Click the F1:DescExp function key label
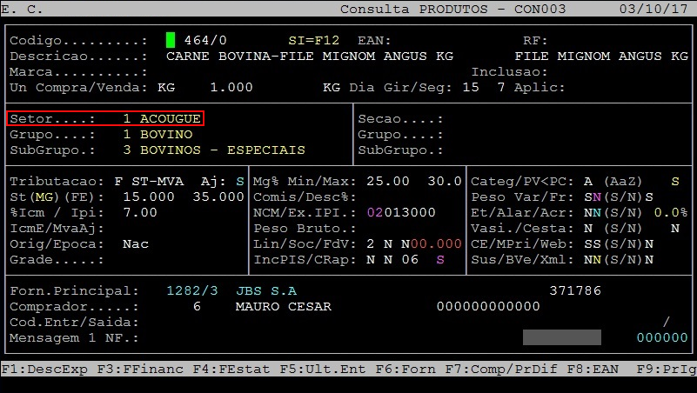Viewport: 697px width, 393px height. [44, 370]
